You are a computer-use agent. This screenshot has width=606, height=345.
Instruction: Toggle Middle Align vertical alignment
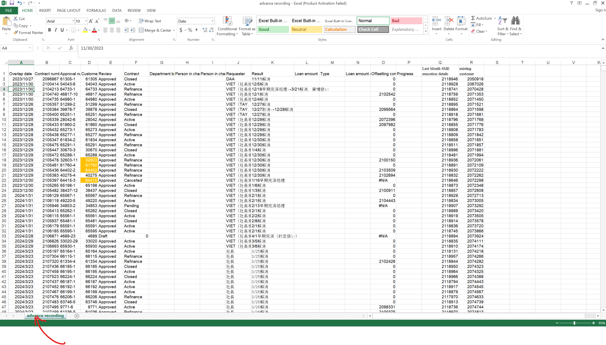click(x=112, y=21)
